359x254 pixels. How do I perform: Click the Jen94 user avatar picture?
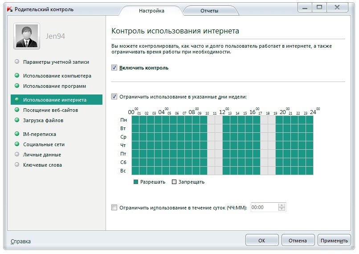click(27, 36)
